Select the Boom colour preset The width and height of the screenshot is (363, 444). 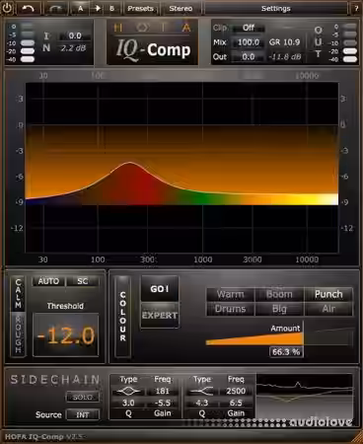tap(279, 294)
